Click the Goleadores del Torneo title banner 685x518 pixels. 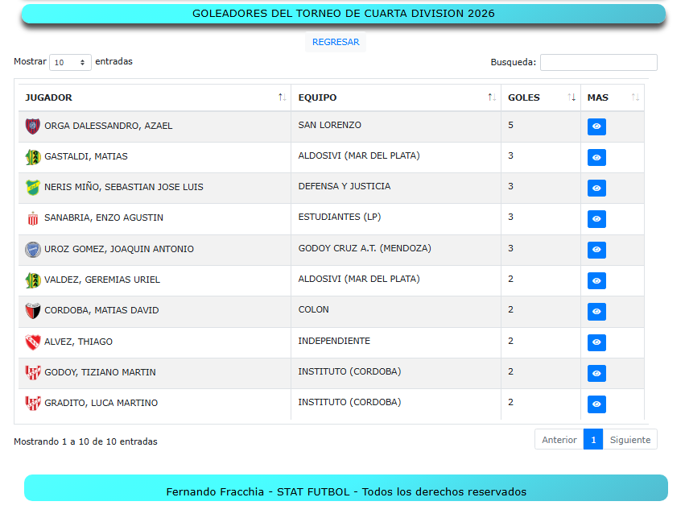pos(344,14)
